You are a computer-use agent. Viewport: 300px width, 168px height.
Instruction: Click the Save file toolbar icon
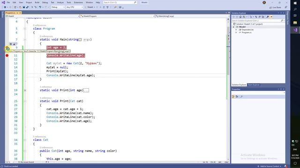click(24, 7)
